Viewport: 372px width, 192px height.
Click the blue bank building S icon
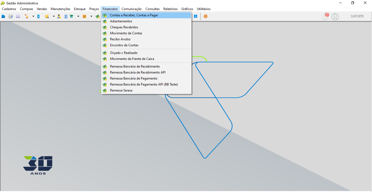[66, 16]
